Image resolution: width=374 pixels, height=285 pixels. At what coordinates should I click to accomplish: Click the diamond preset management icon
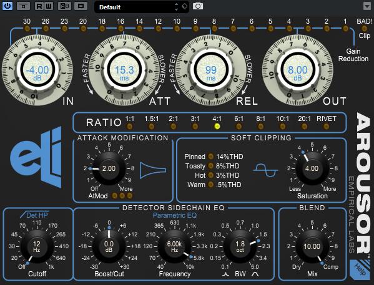[x=184, y=6]
